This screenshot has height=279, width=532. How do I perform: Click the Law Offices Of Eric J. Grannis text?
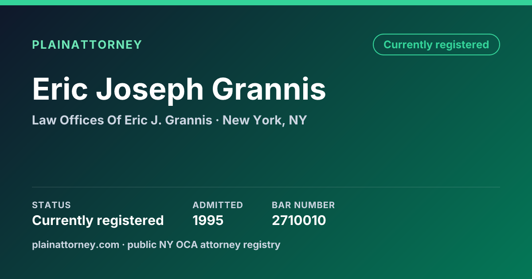click(122, 120)
